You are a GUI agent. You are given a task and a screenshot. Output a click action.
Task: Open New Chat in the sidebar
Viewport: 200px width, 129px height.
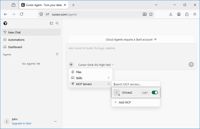31,32
